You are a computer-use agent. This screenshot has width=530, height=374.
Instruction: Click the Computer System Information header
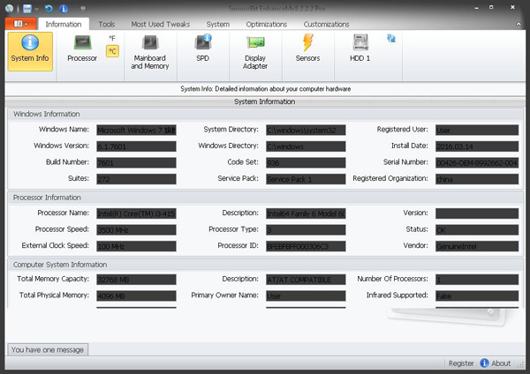pos(265,265)
